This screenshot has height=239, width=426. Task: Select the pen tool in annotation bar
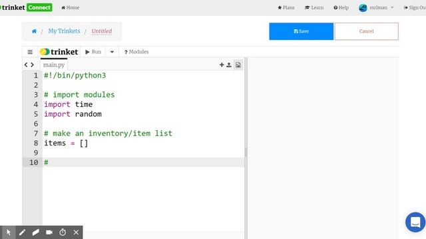point(22,232)
